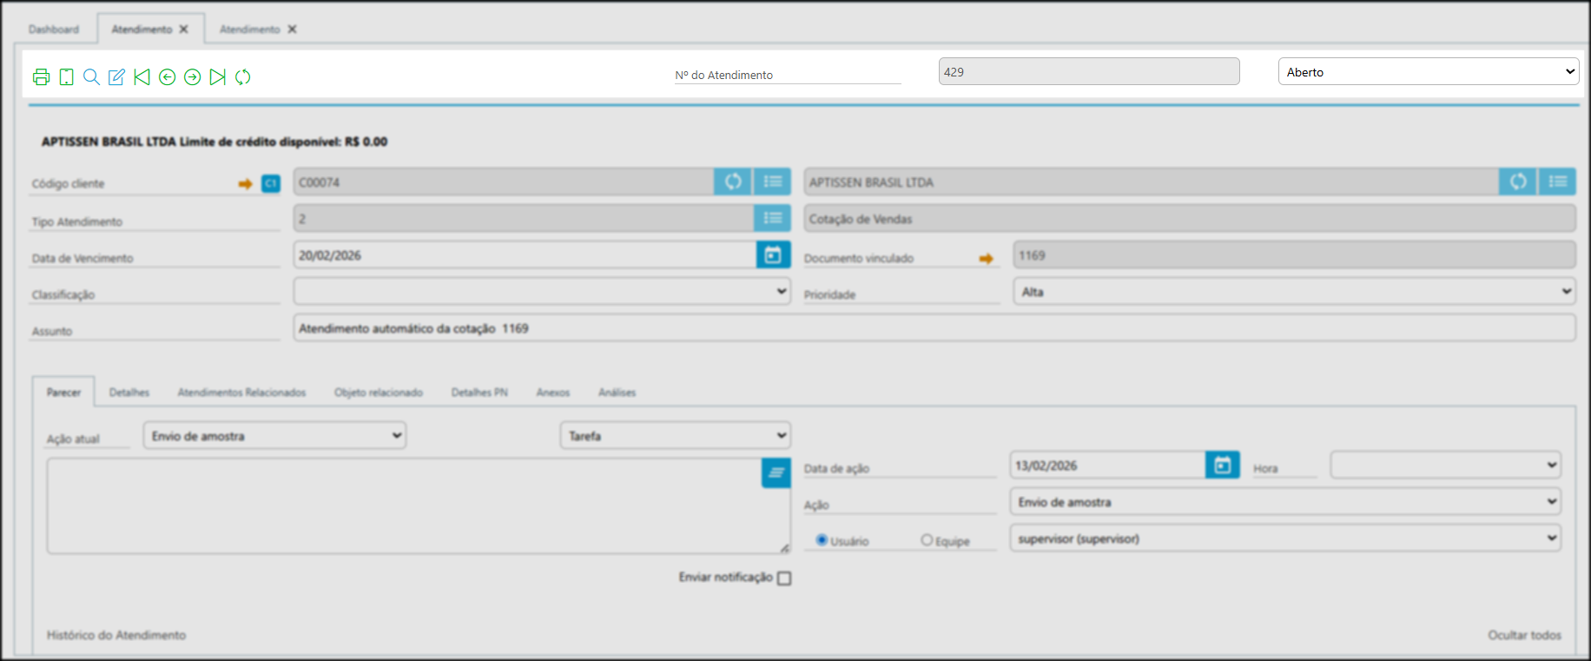1591x661 pixels.
Task: Select the Equipe radio button
Action: [x=927, y=540]
